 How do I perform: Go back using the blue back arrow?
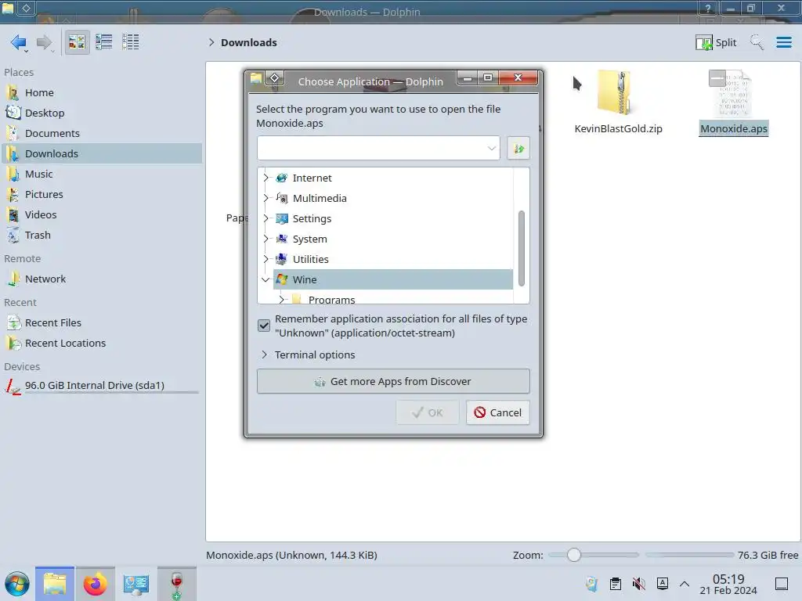pos(19,42)
